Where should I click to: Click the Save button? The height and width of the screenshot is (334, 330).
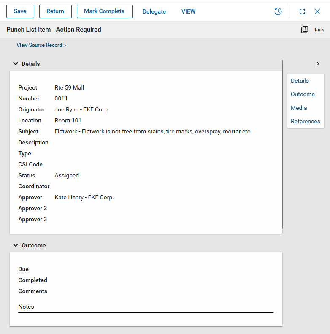[x=20, y=11]
